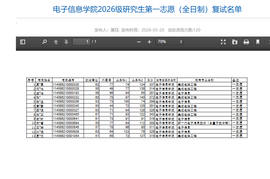Viewport: 270px width, 179px height.
Task: Toggle the PDF sidebar panel
Action: [23, 42]
